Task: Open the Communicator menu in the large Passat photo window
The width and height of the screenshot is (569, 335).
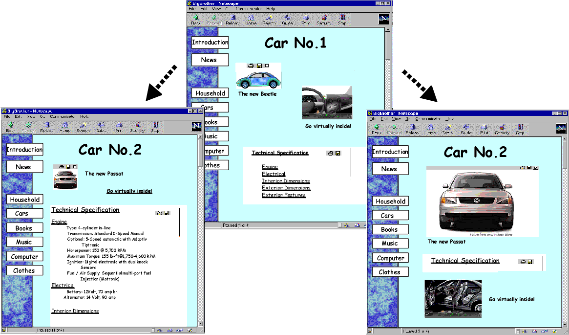Action: coord(428,119)
